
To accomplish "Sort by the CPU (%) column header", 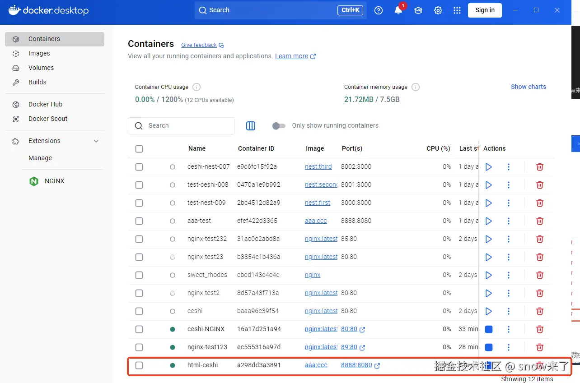I will 439,149.
